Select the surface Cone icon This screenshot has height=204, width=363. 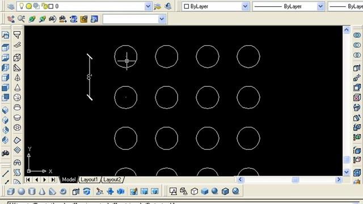click(x=17, y=88)
